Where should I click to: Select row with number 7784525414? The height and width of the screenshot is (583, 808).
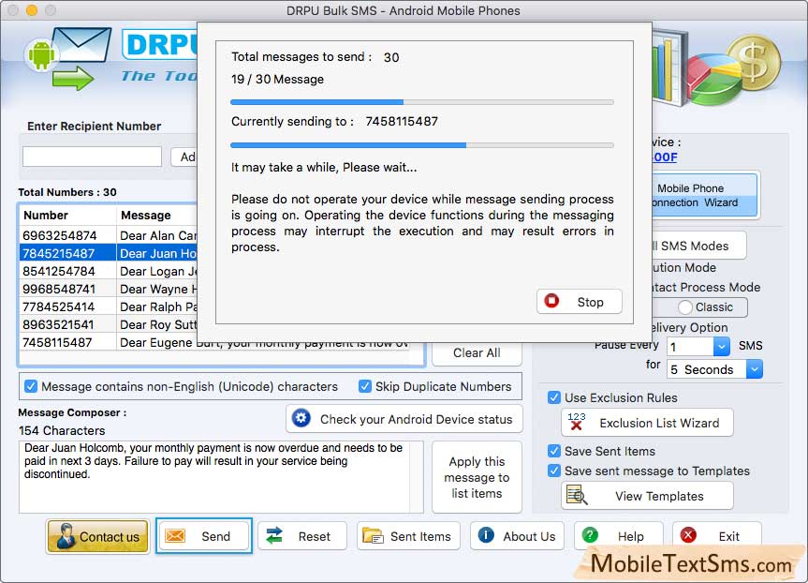pyautogui.click(x=109, y=306)
